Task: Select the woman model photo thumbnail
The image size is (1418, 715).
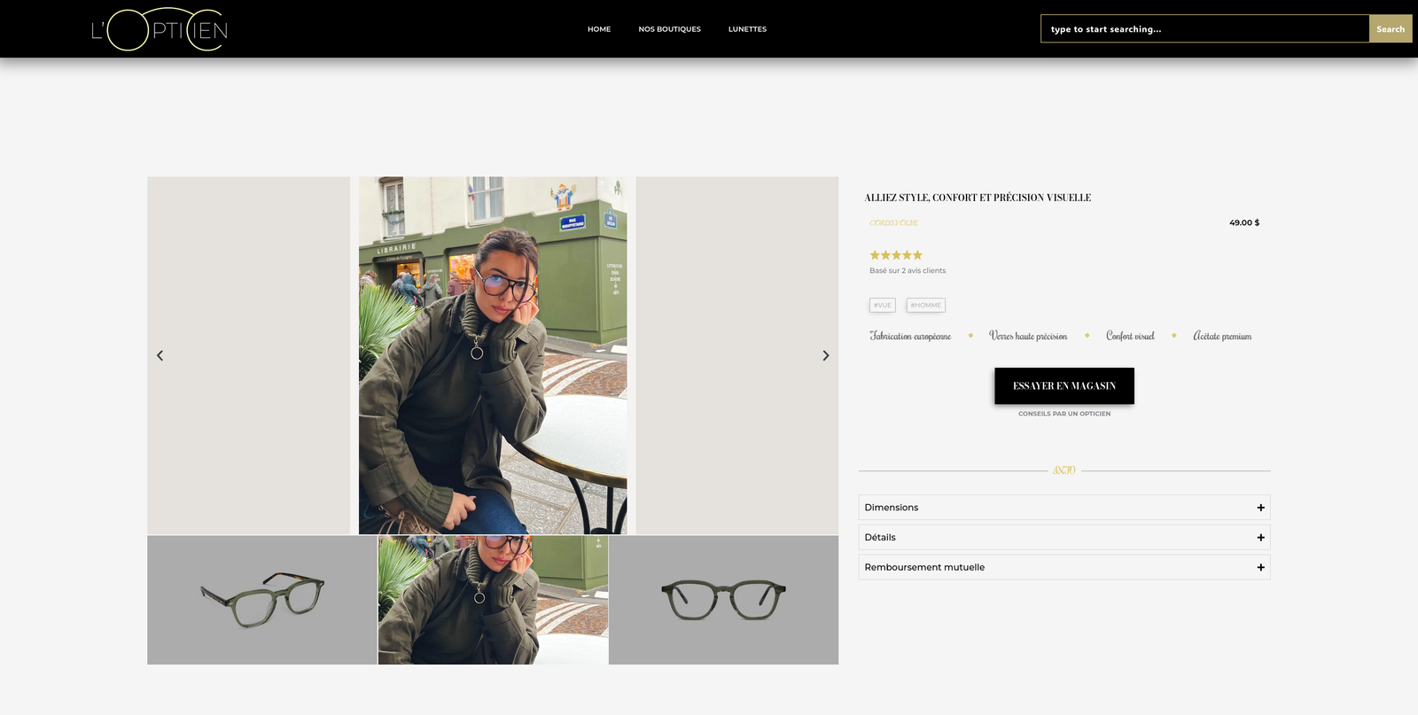Action: pos(493,600)
